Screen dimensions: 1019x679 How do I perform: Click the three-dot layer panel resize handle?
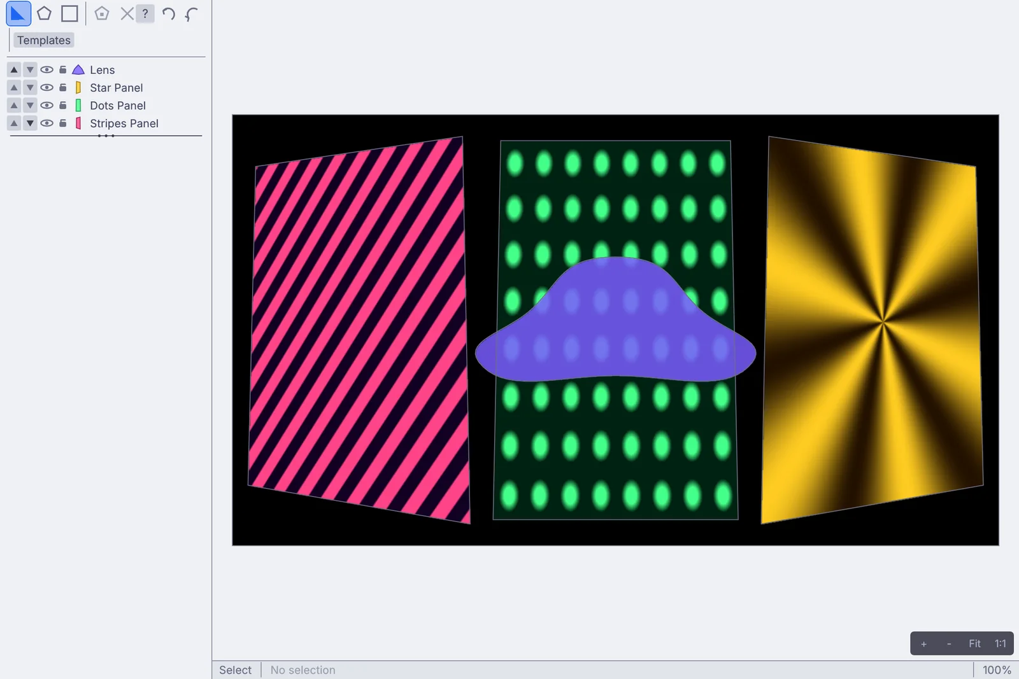(x=106, y=136)
